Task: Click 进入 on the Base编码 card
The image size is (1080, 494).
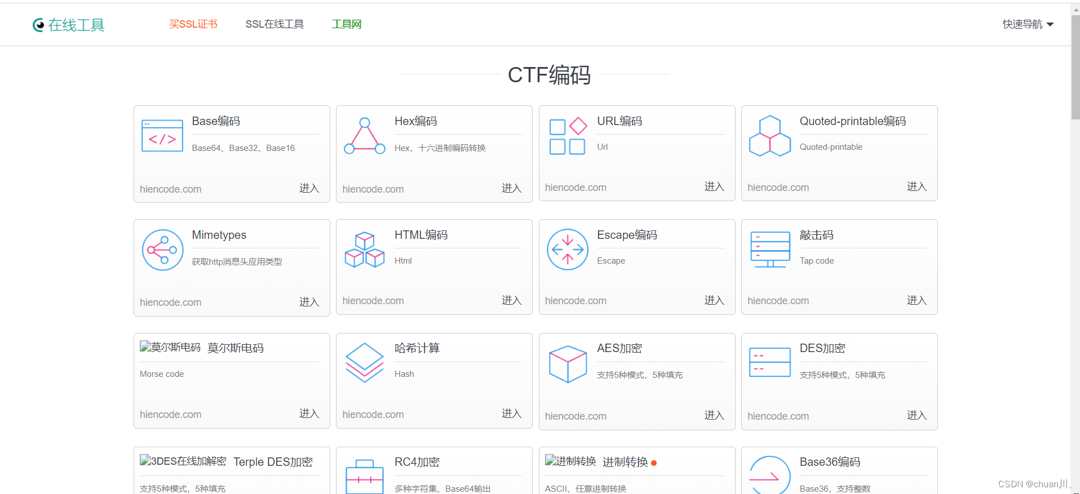Action: pos(309,188)
